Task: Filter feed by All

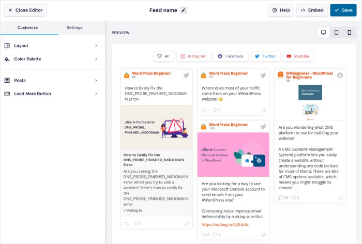Action: 163,56
